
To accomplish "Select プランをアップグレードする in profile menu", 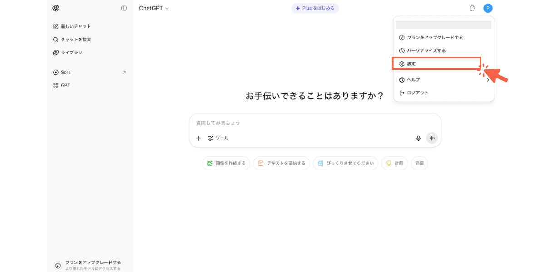I will pyautogui.click(x=444, y=38).
